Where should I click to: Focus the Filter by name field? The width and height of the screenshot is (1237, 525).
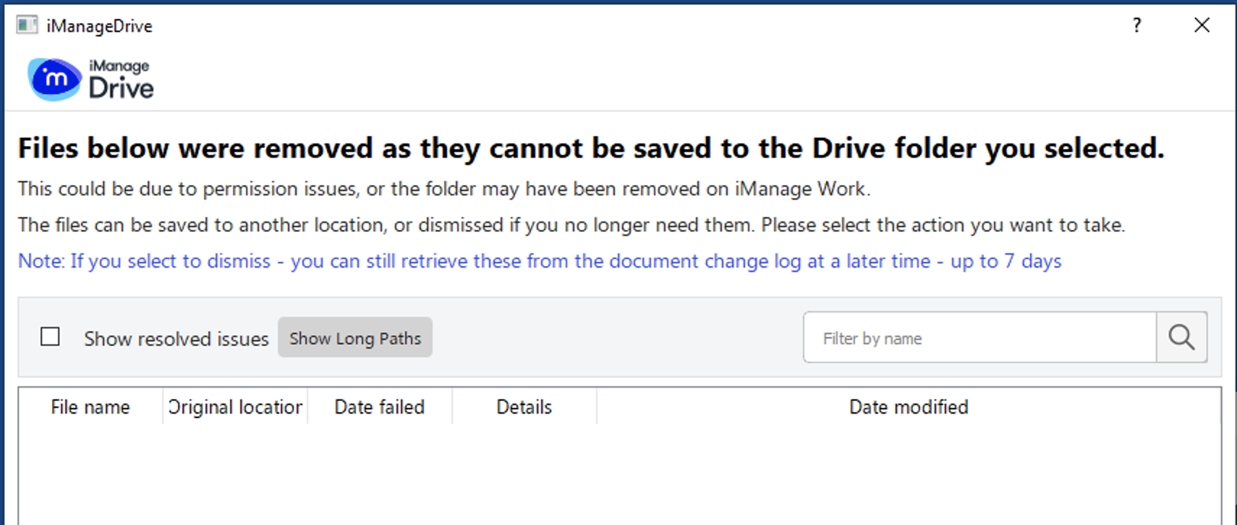980,338
